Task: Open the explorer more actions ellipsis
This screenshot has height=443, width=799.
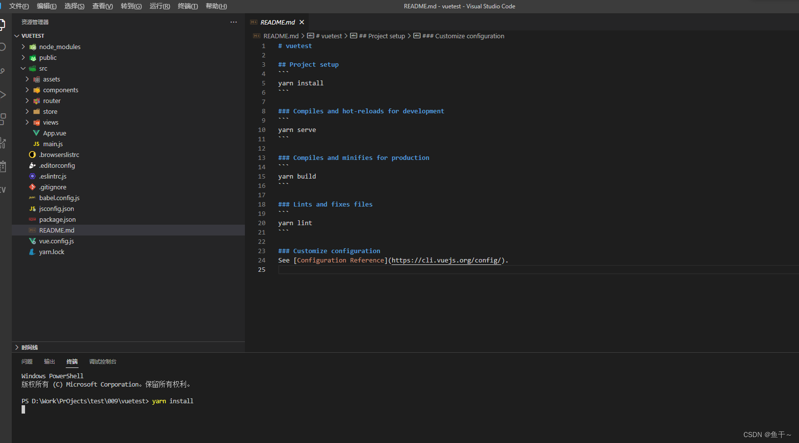Action: pyautogui.click(x=234, y=22)
